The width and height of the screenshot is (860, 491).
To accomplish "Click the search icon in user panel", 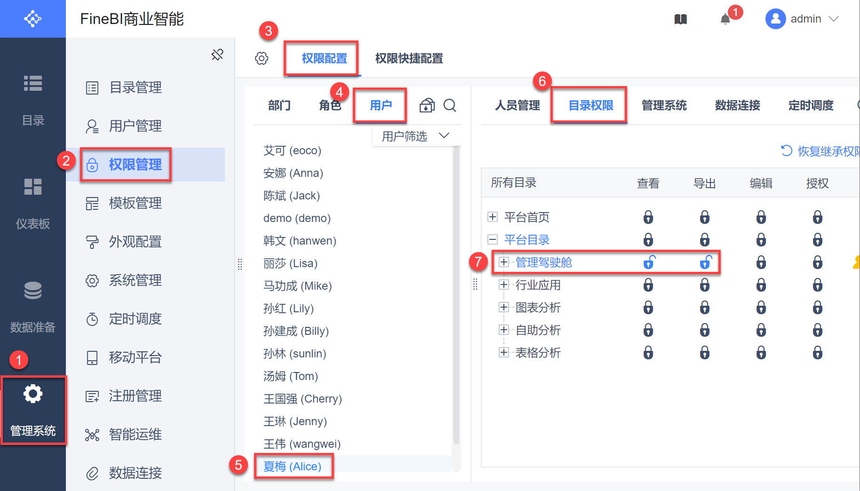I will click(450, 105).
